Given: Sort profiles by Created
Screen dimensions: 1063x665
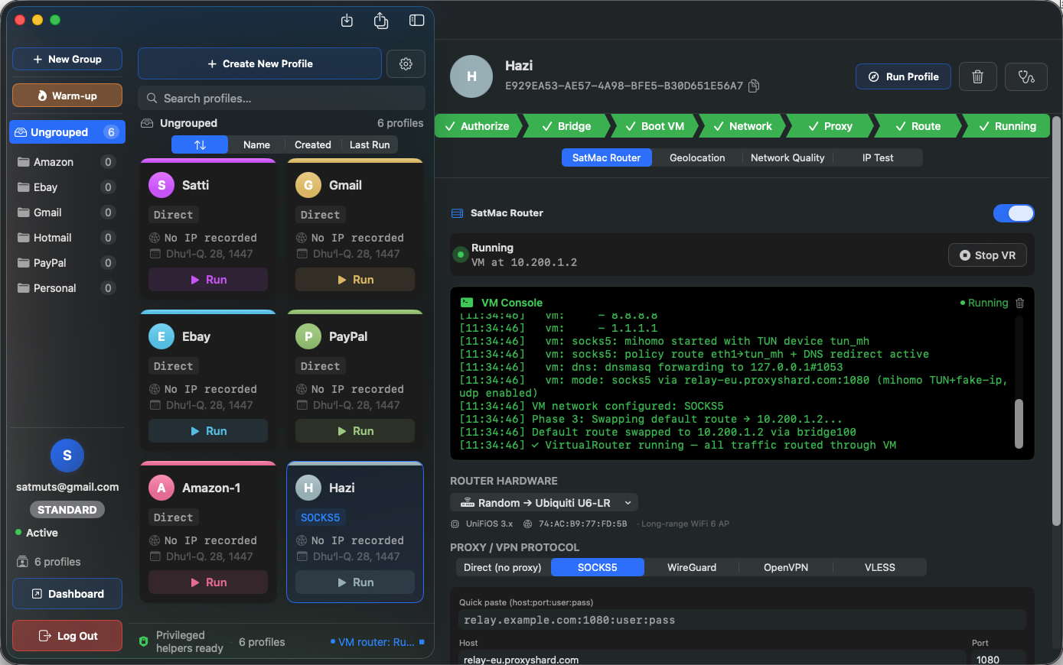Looking at the screenshot, I should 313,144.
